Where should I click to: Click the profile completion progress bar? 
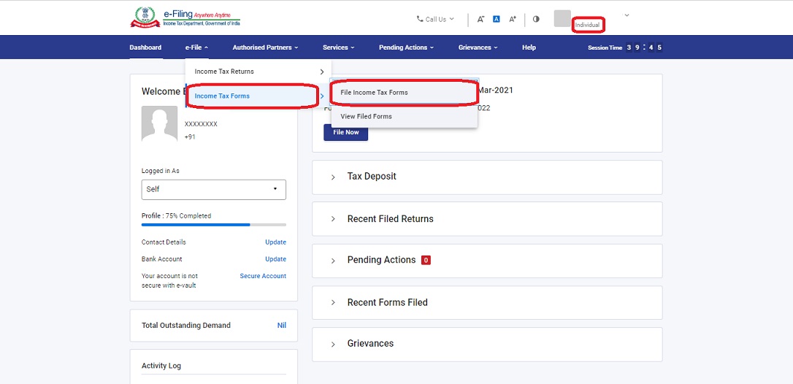(x=213, y=225)
